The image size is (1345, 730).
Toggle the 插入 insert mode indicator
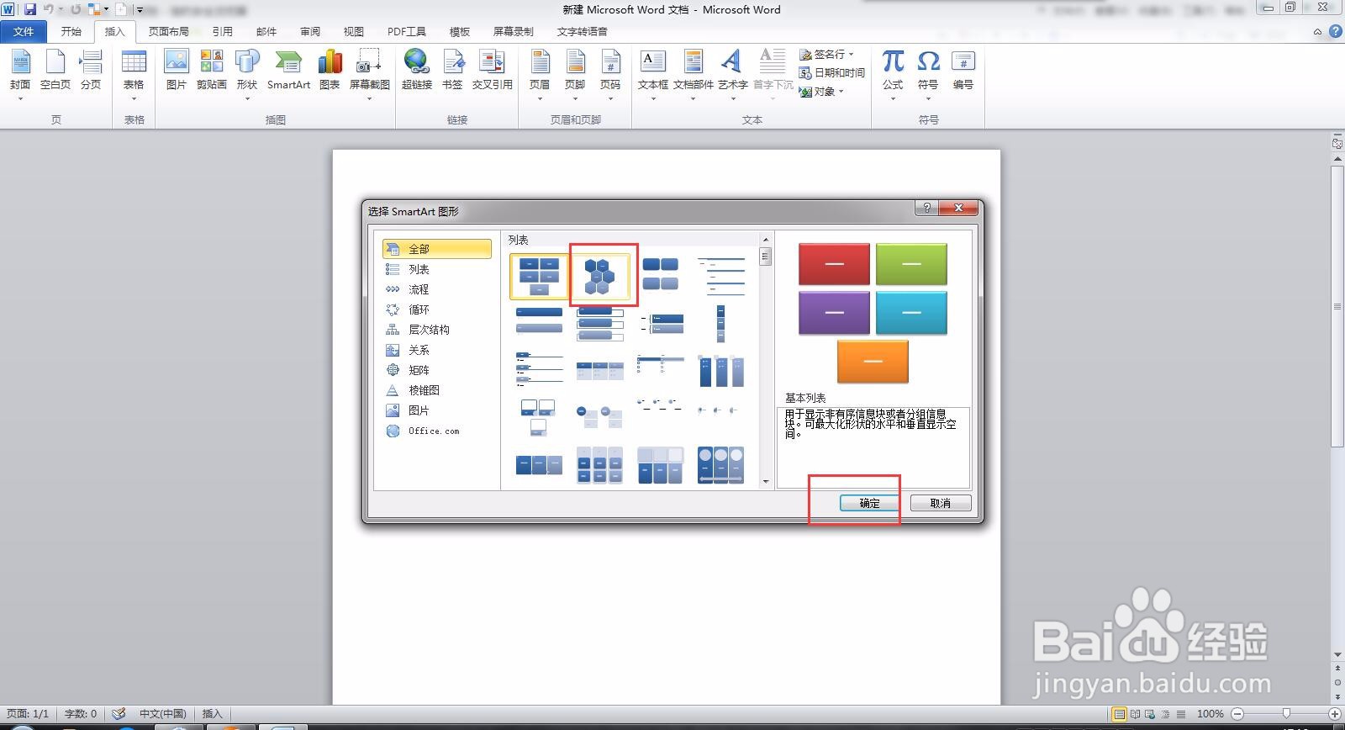point(212,713)
